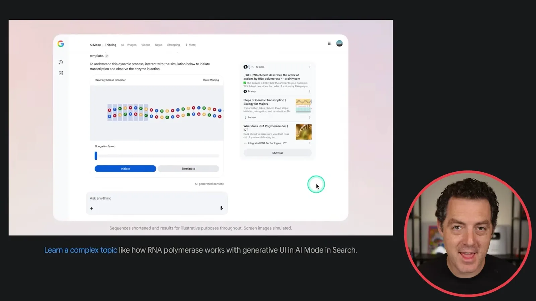Click the IDT DNA helix thumbnail
The width and height of the screenshot is (536, 301).
[x=304, y=132]
